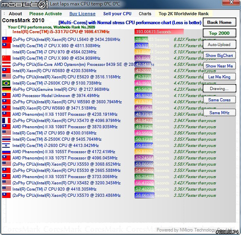The height and width of the screenshot is (235, 241).
Task: Click the flag beside Phenom II X6 1090T
Action: tap(6, 127)
